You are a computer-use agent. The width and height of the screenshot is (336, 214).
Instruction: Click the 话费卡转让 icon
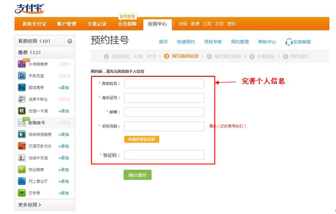(22, 99)
